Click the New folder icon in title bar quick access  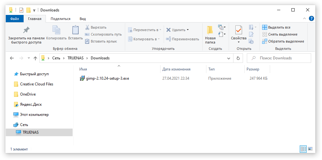coord(28,10)
